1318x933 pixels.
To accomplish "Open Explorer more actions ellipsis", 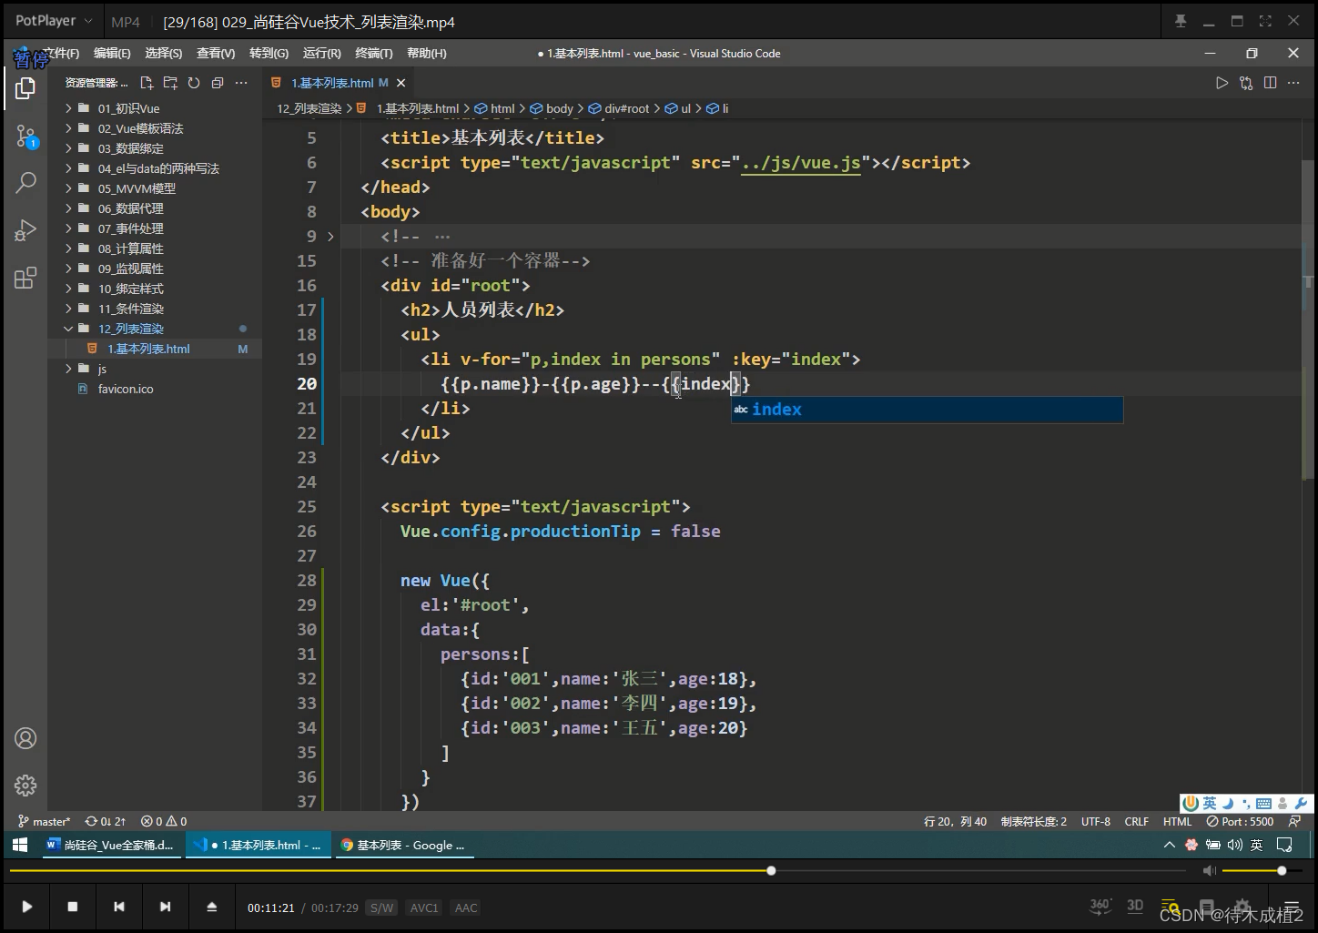I will (x=241, y=83).
